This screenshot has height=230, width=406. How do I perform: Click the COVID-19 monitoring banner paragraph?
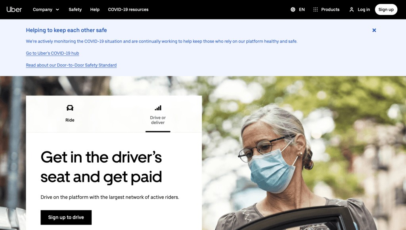point(162,41)
